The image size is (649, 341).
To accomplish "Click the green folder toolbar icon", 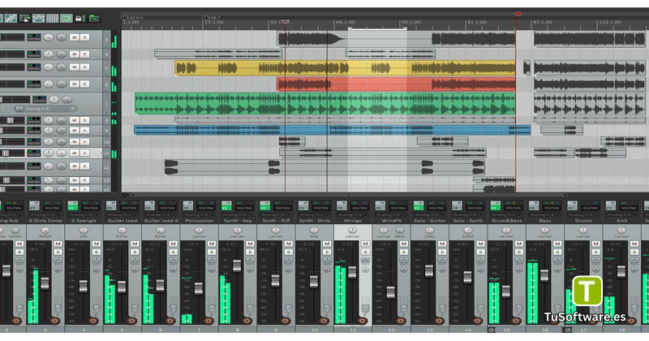I will (94, 18).
